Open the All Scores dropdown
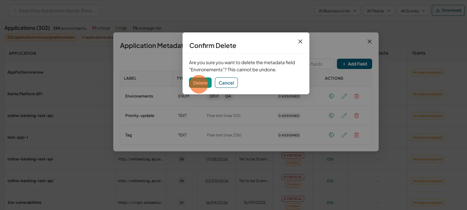Screen dimensions: 467x210 point(413,11)
